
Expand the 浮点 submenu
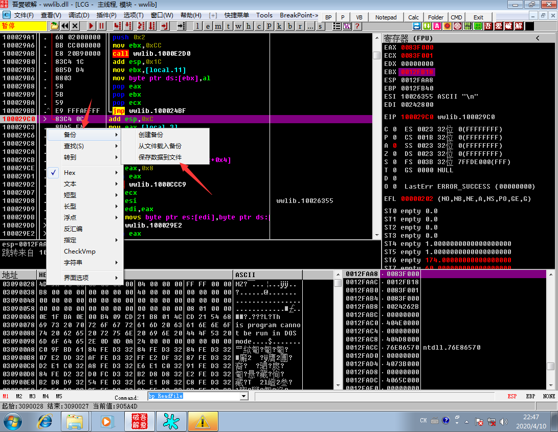[x=85, y=217]
